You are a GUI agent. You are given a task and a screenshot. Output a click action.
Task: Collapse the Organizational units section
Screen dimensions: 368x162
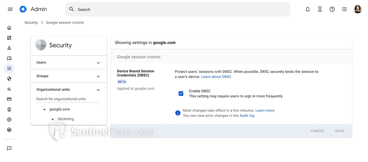tap(98, 90)
